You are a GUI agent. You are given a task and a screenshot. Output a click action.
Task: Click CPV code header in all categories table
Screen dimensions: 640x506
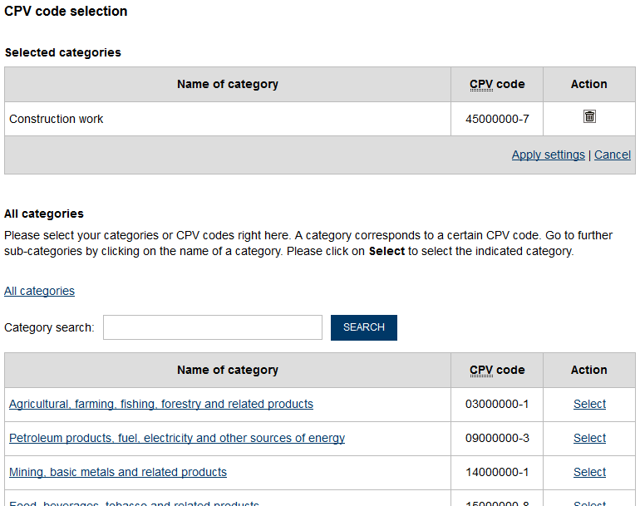coord(497,370)
